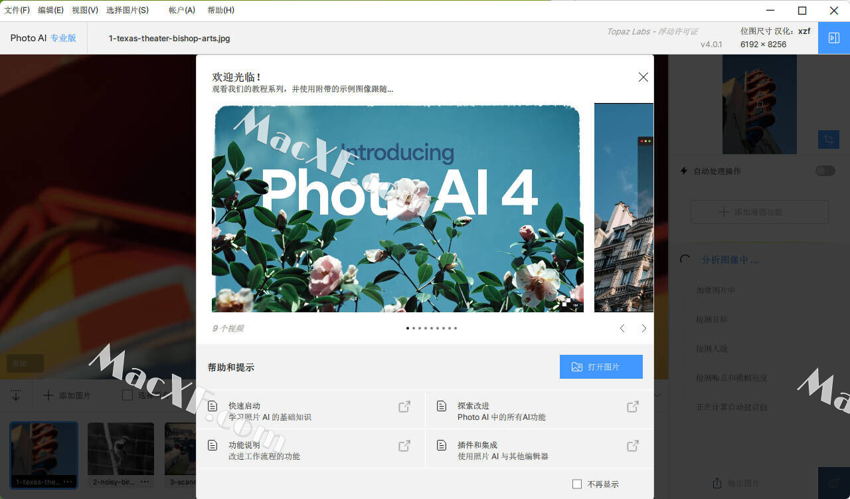Select the crop tool icon
Screen dimensions: 850x499
tap(828, 140)
